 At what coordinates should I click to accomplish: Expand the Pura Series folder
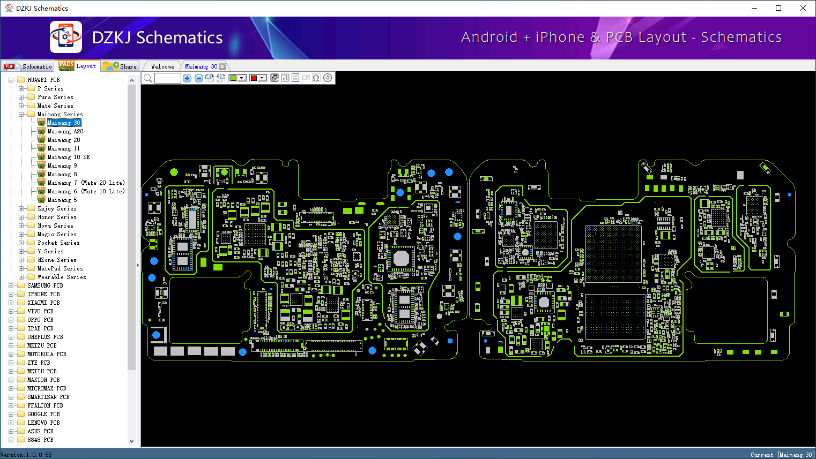pyautogui.click(x=21, y=97)
